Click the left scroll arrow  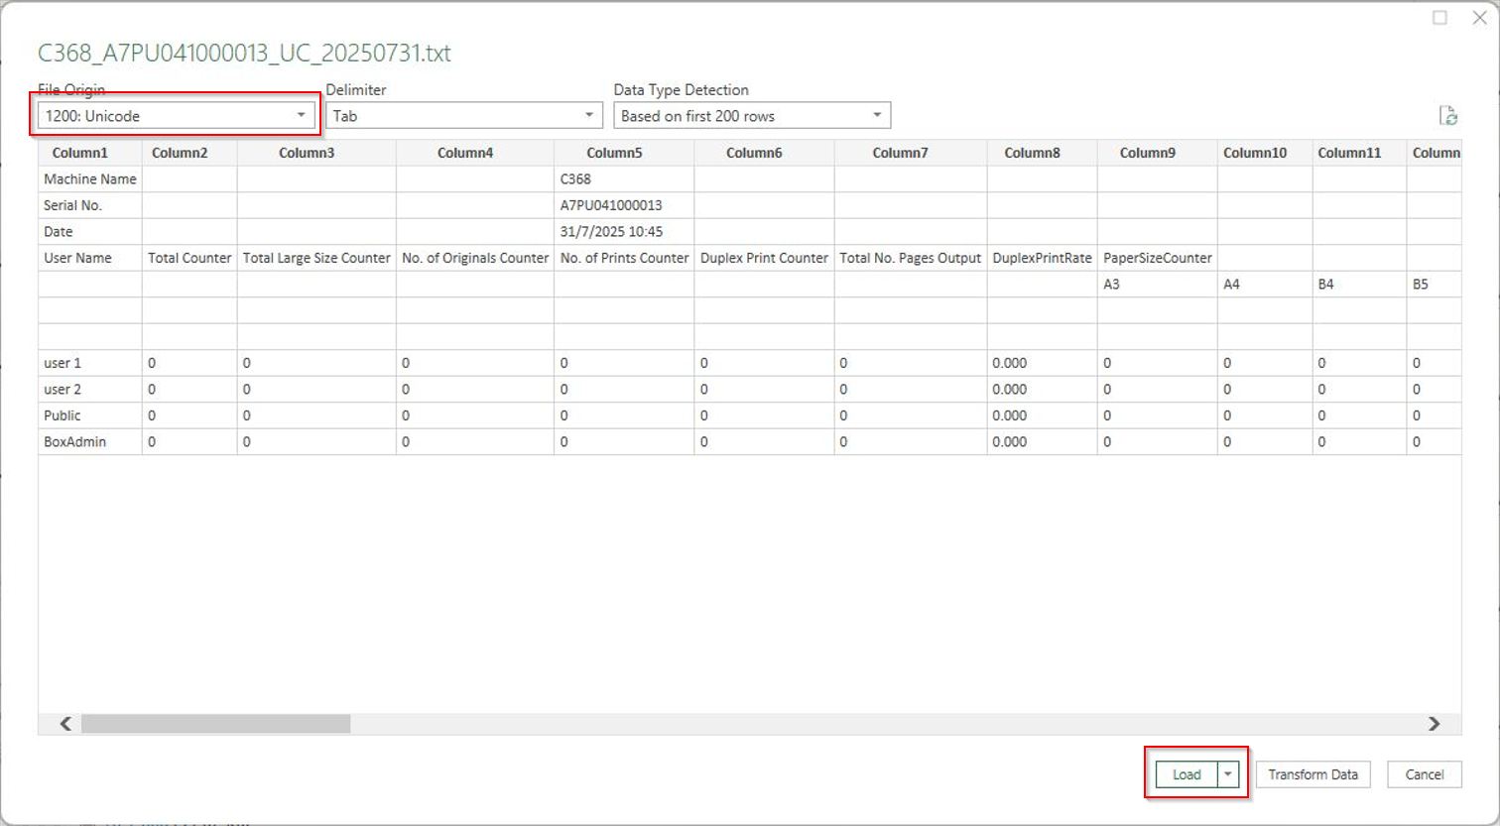(65, 724)
